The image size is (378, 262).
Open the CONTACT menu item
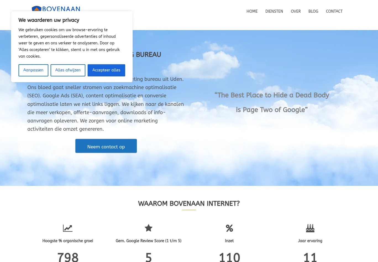click(334, 11)
